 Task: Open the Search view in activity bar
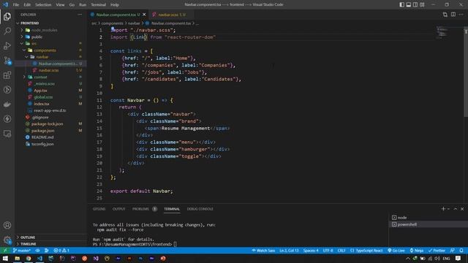[7, 31]
